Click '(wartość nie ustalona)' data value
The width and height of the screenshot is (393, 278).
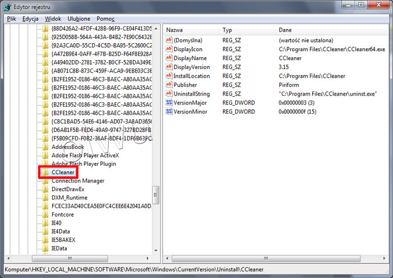pyautogui.click(x=306, y=40)
